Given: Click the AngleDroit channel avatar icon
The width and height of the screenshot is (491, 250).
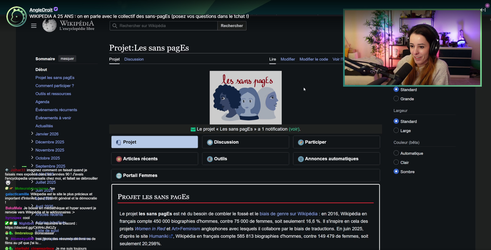Looking at the screenshot, I should click(x=17, y=17).
